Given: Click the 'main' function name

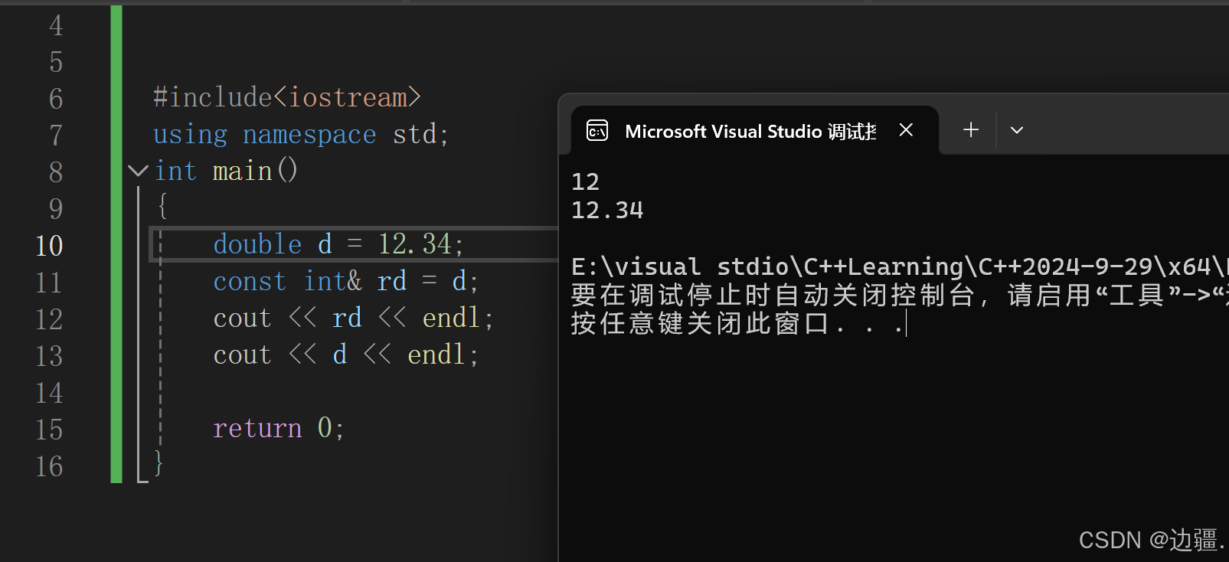Looking at the screenshot, I should click(242, 172).
